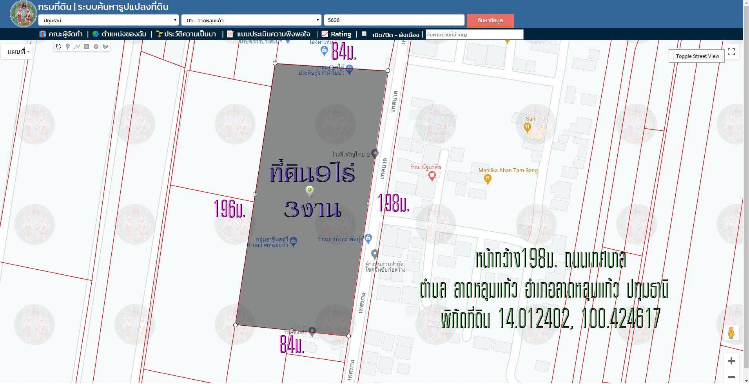
Task: Click the parcel number field containing 5696
Action: pyautogui.click(x=394, y=20)
